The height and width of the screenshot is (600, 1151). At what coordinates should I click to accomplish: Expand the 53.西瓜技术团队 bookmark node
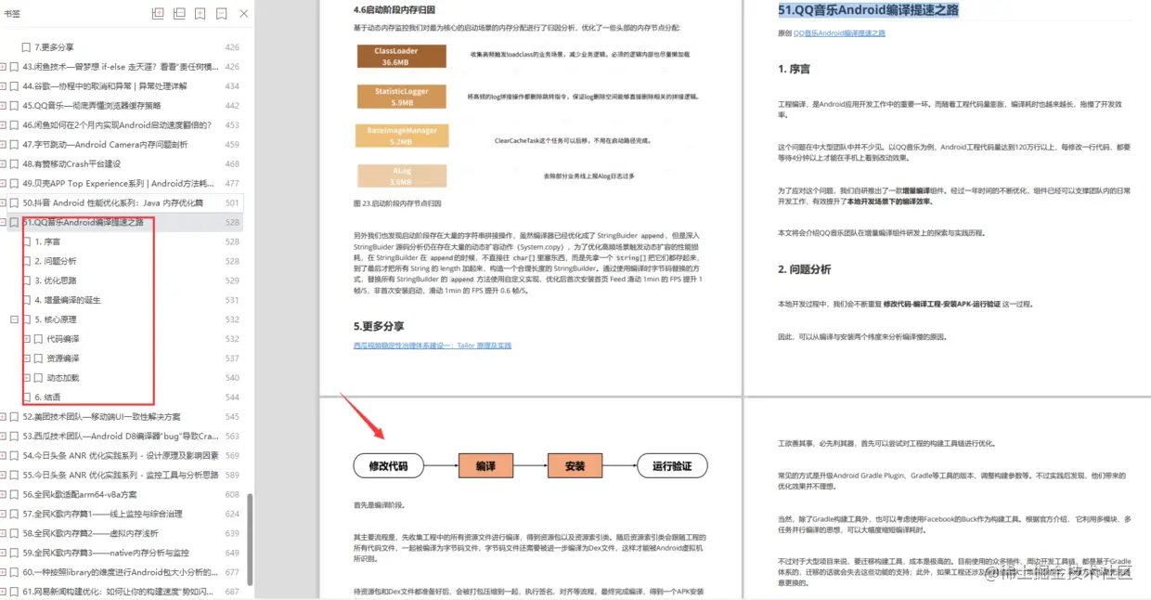[3, 437]
